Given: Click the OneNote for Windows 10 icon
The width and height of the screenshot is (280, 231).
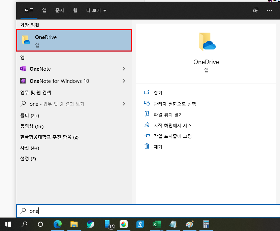Looking at the screenshot, I should (23, 81).
